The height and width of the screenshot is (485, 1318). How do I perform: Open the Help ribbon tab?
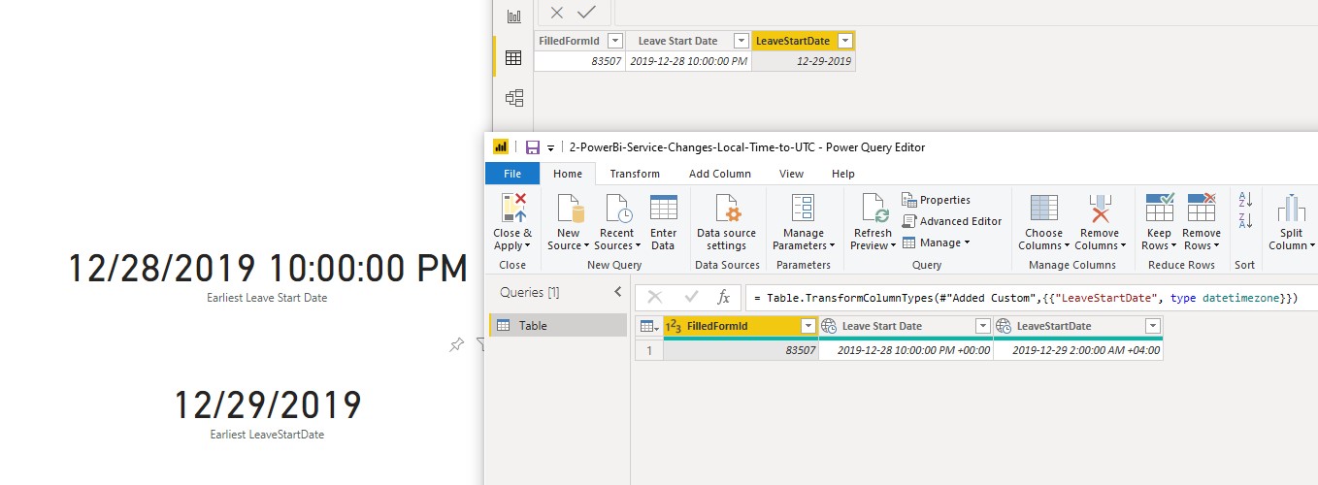click(843, 174)
